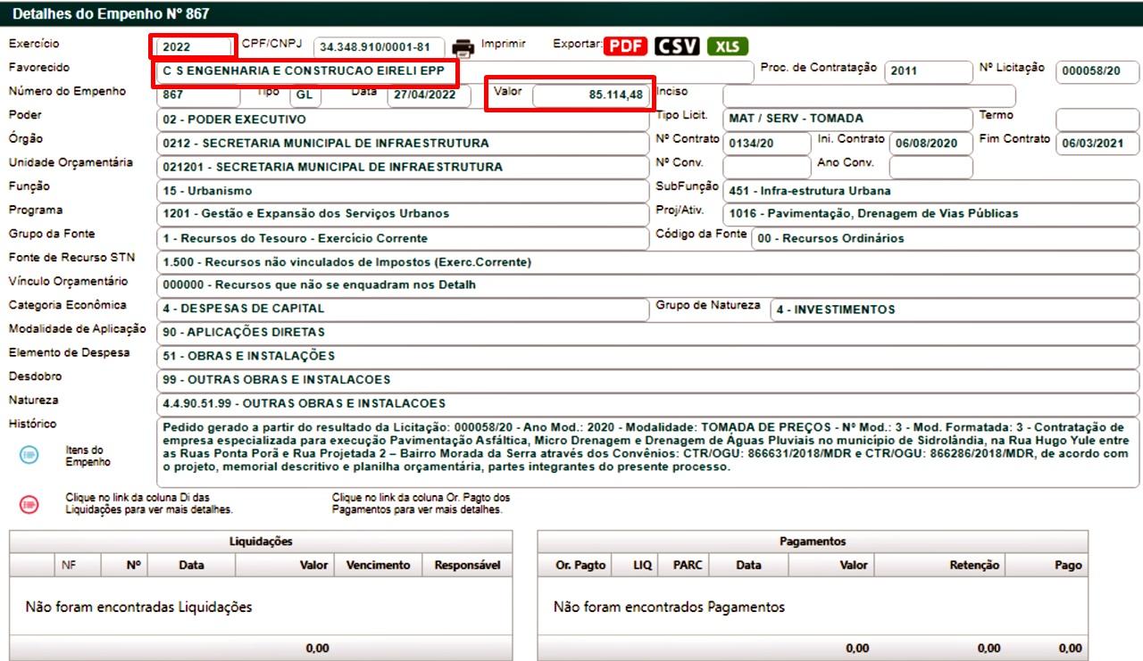Open Itens do Empenho blue icon

[29, 456]
